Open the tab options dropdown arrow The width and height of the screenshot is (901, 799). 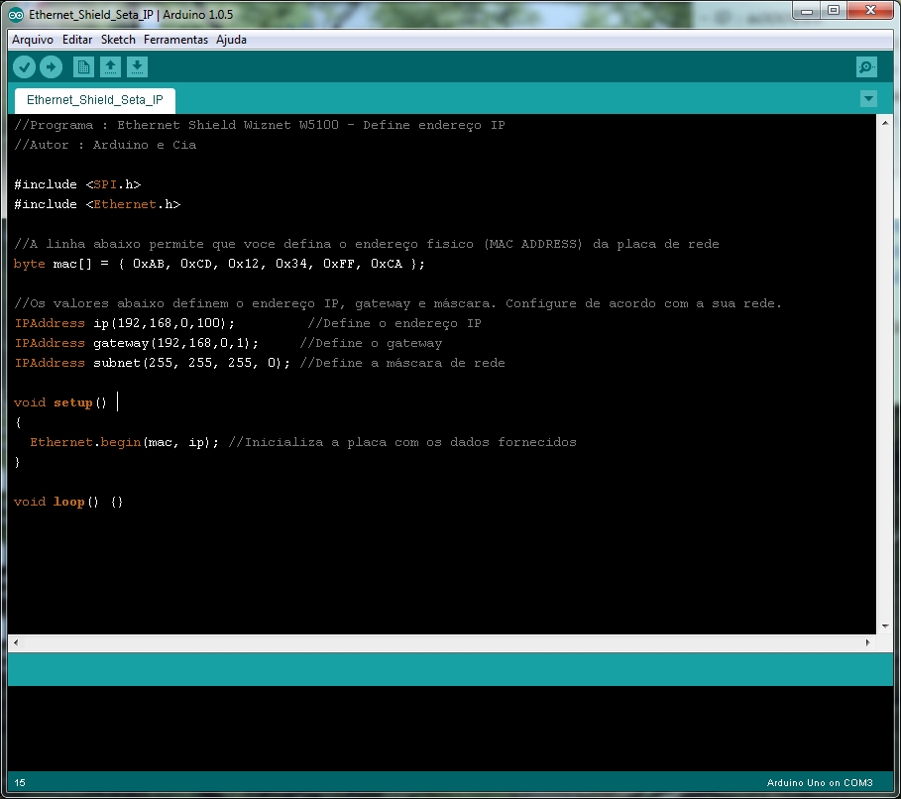(869, 99)
